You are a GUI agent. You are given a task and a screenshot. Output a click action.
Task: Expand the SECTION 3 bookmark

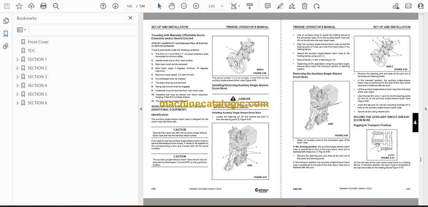pos(18,77)
